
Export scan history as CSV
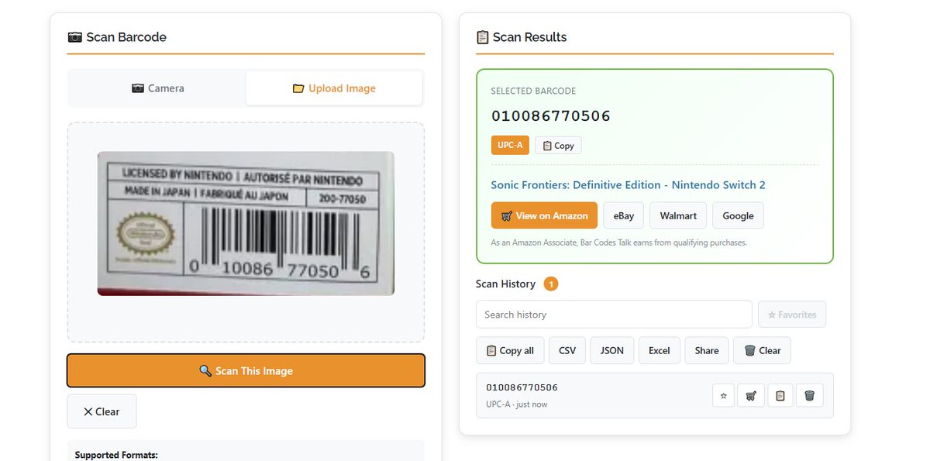(x=567, y=350)
